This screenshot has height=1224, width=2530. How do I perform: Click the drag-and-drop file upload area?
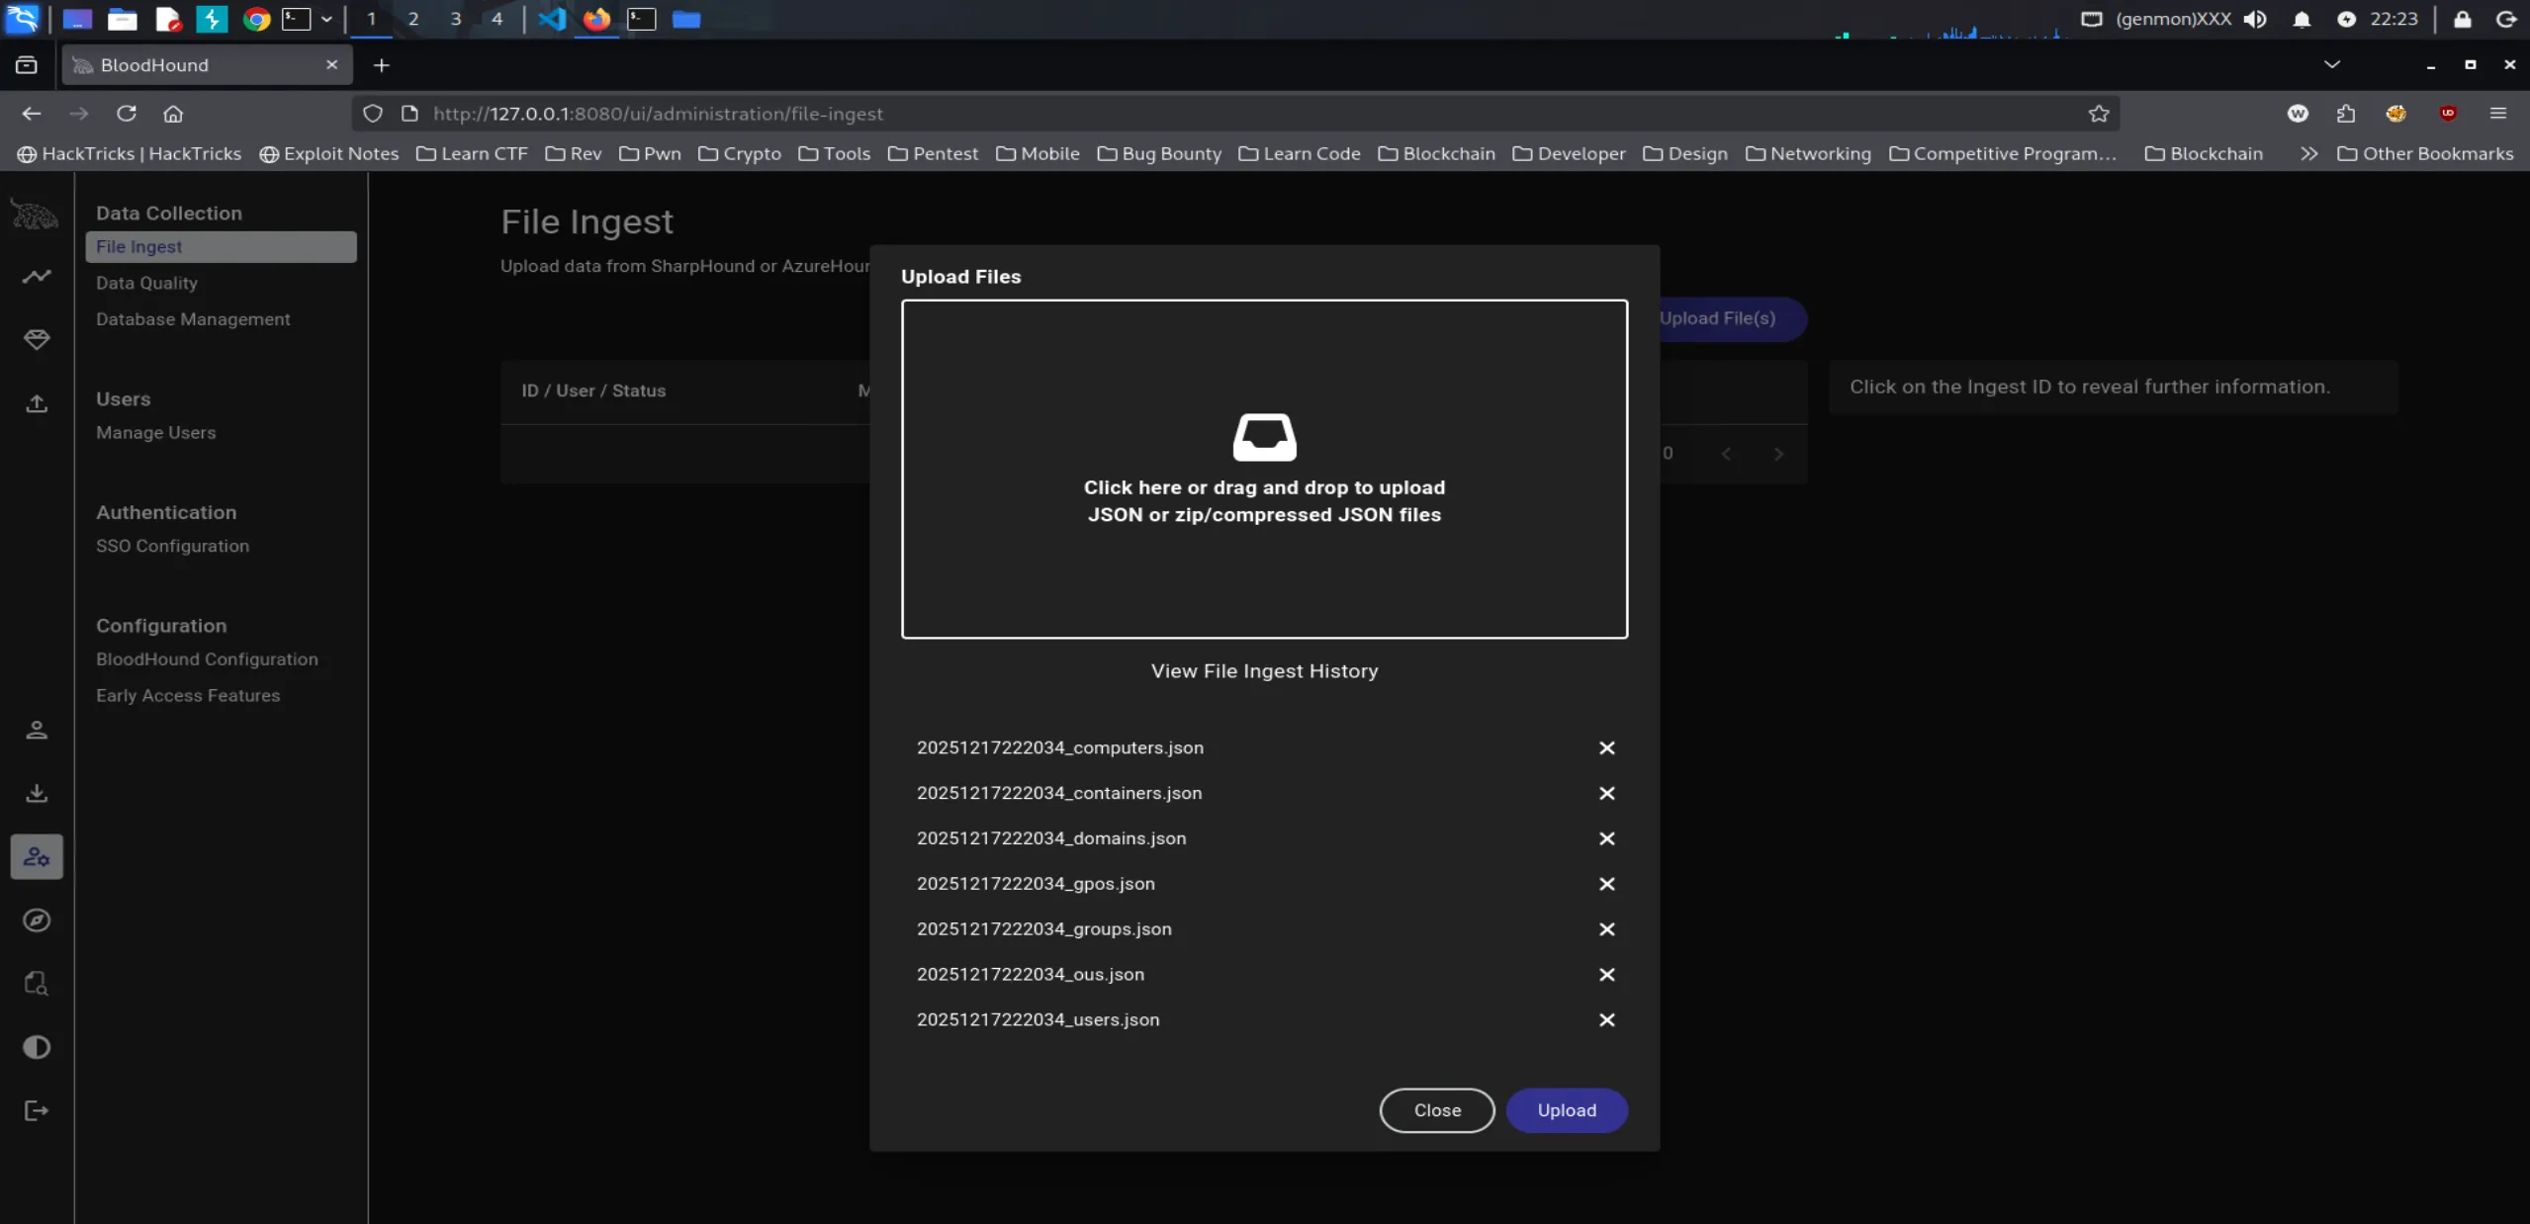point(1264,470)
